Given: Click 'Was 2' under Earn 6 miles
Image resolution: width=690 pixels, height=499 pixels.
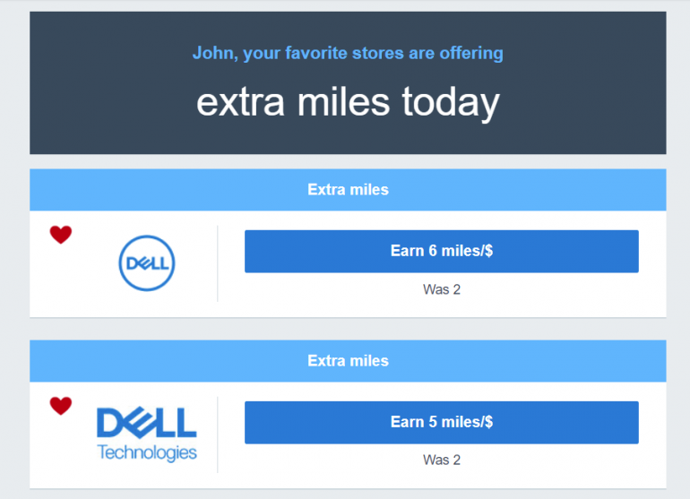Looking at the screenshot, I should (x=441, y=289).
